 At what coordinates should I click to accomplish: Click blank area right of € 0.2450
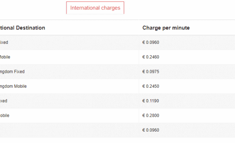[x=197, y=86]
